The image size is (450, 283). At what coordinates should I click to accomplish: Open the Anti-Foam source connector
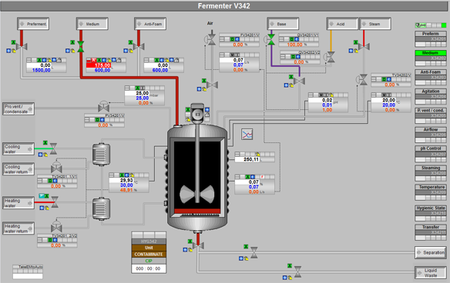[150, 24]
